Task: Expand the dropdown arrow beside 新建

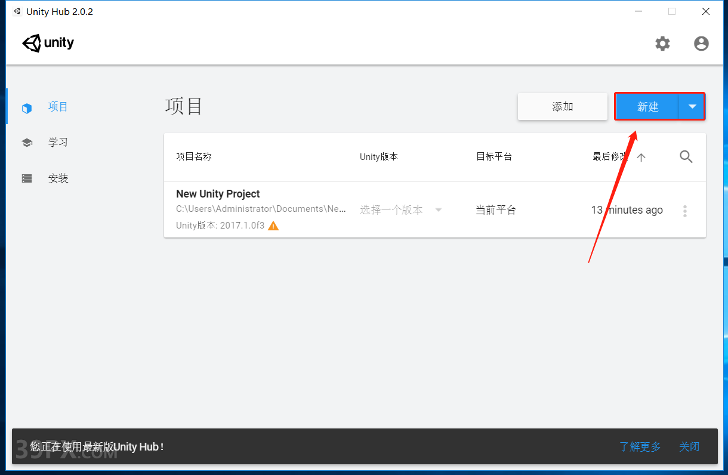Action: click(692, 107)
